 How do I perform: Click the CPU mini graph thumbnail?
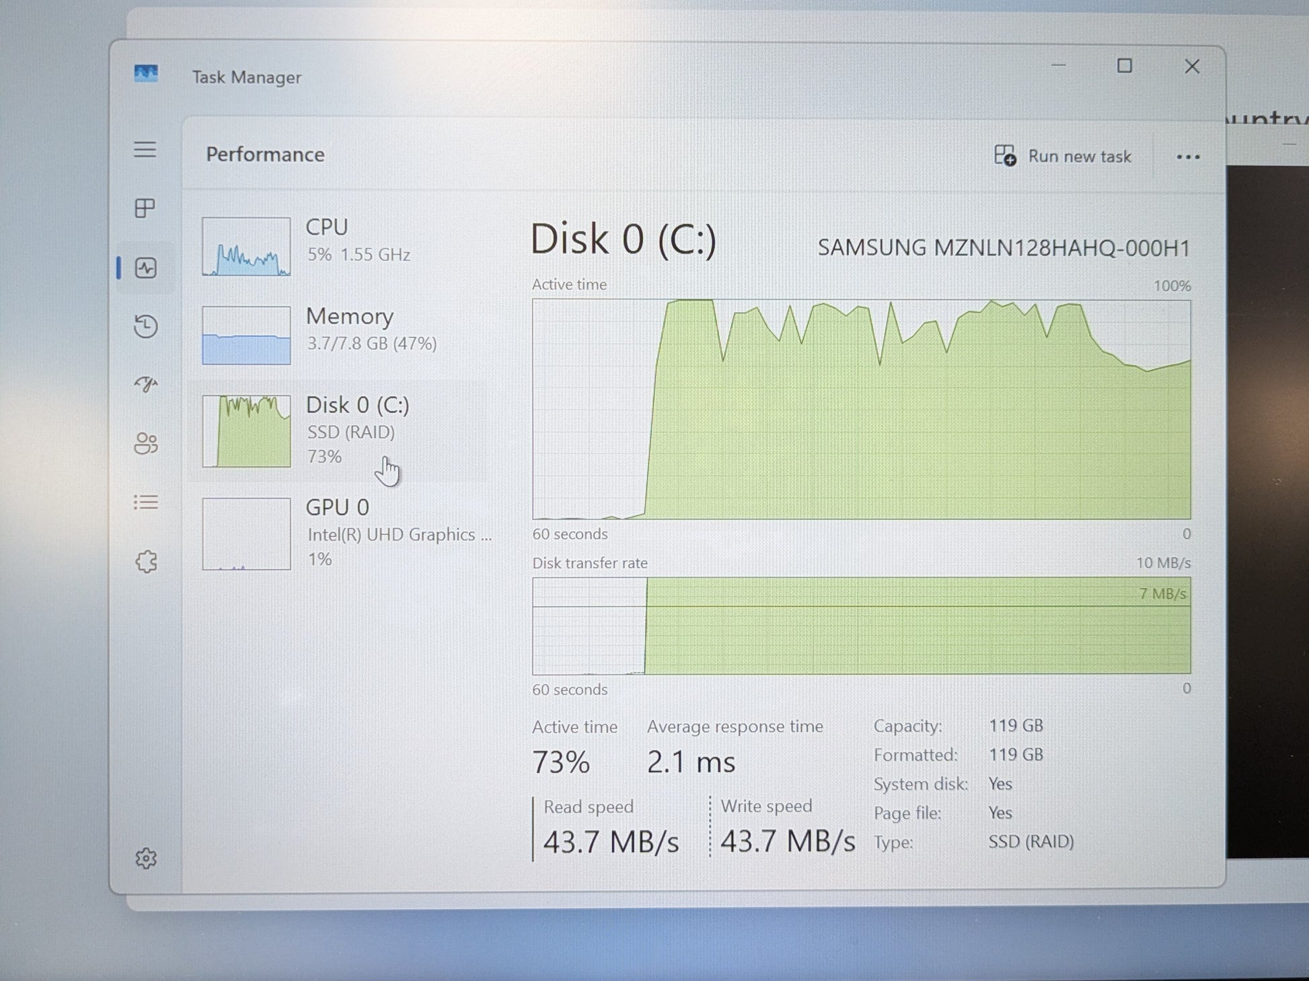[247, 246]
